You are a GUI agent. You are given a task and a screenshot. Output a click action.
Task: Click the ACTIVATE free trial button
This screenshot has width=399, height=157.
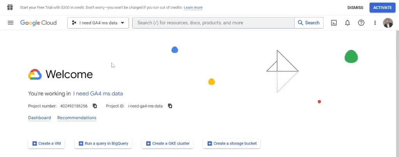[x=382, y=8]
